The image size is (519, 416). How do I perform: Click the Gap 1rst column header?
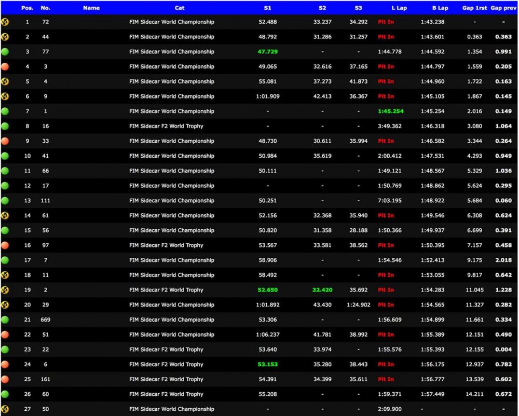475,8
